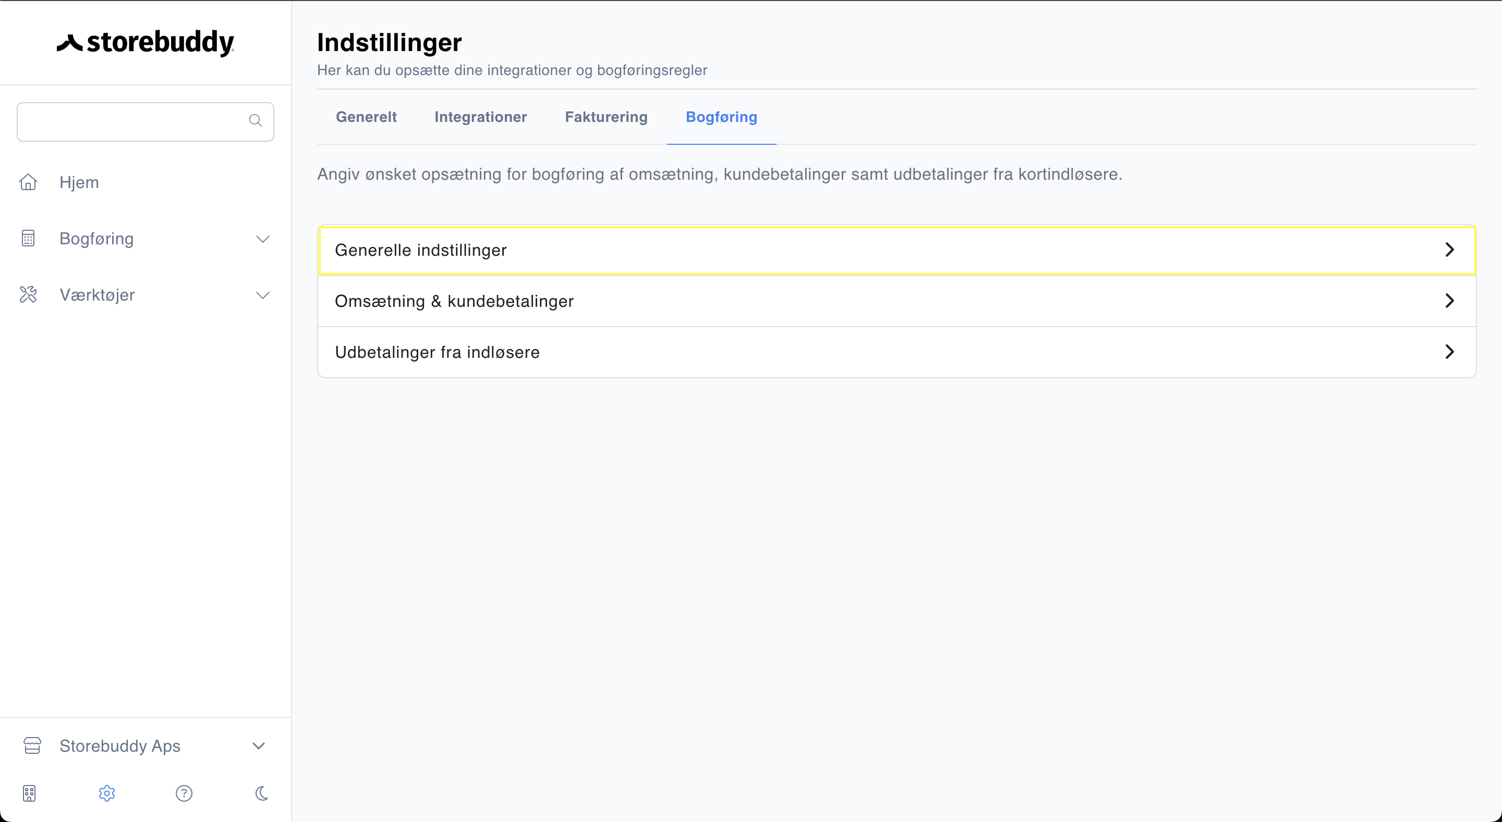Open the Generelle indstillinger row
This screenshot has height=822, width=1502.
[x=897, y=250]
